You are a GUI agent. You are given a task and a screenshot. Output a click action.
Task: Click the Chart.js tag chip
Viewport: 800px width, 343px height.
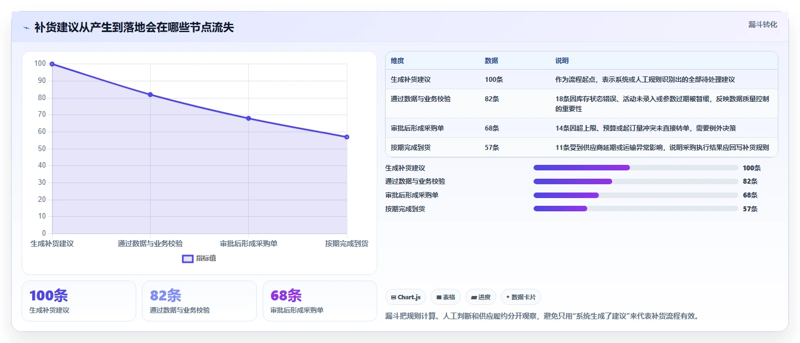(406, 297)
